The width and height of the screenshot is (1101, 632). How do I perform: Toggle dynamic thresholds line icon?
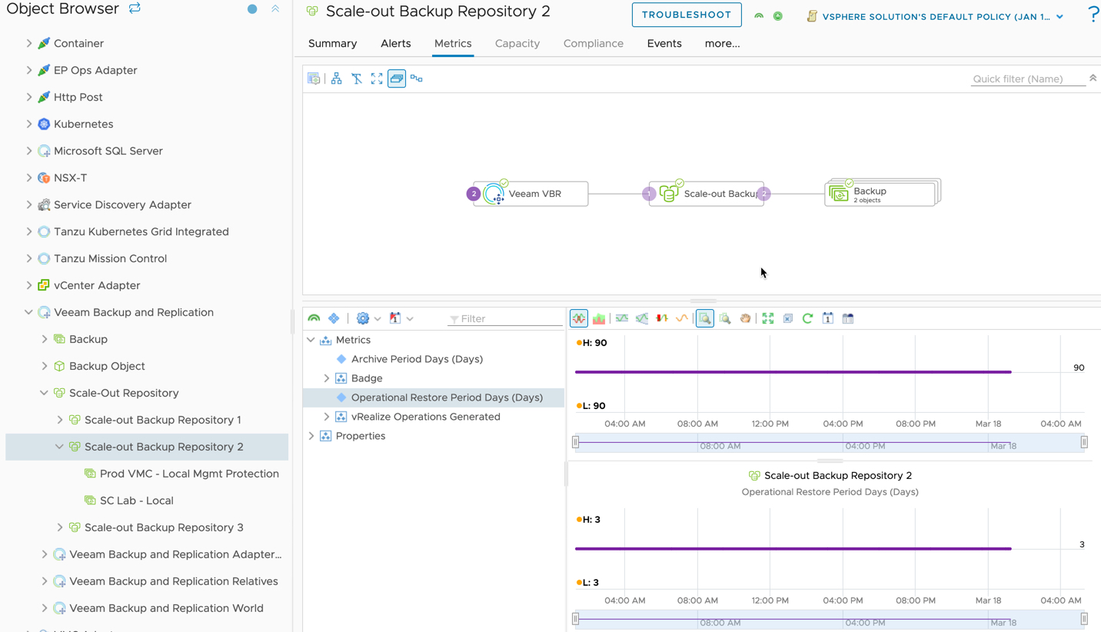622,318
